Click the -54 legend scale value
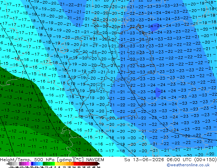This screenshot has width=217, height=168. pos(11,167)
